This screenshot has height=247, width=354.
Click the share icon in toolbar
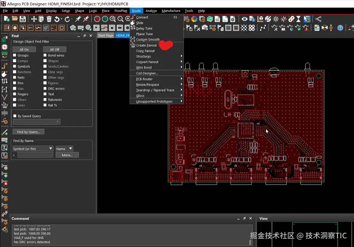(319, 19)
